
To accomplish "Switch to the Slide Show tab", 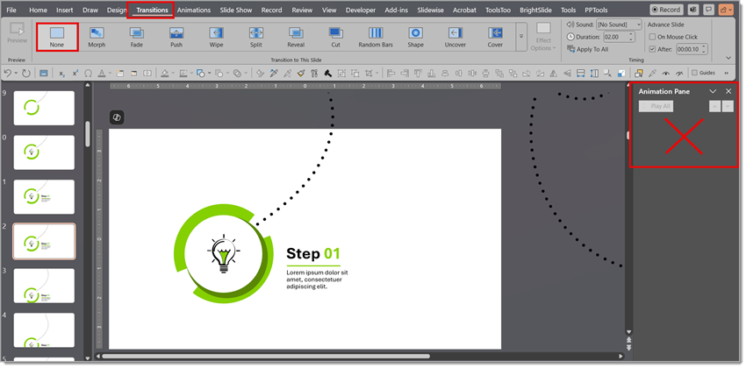I will [235, 10].
